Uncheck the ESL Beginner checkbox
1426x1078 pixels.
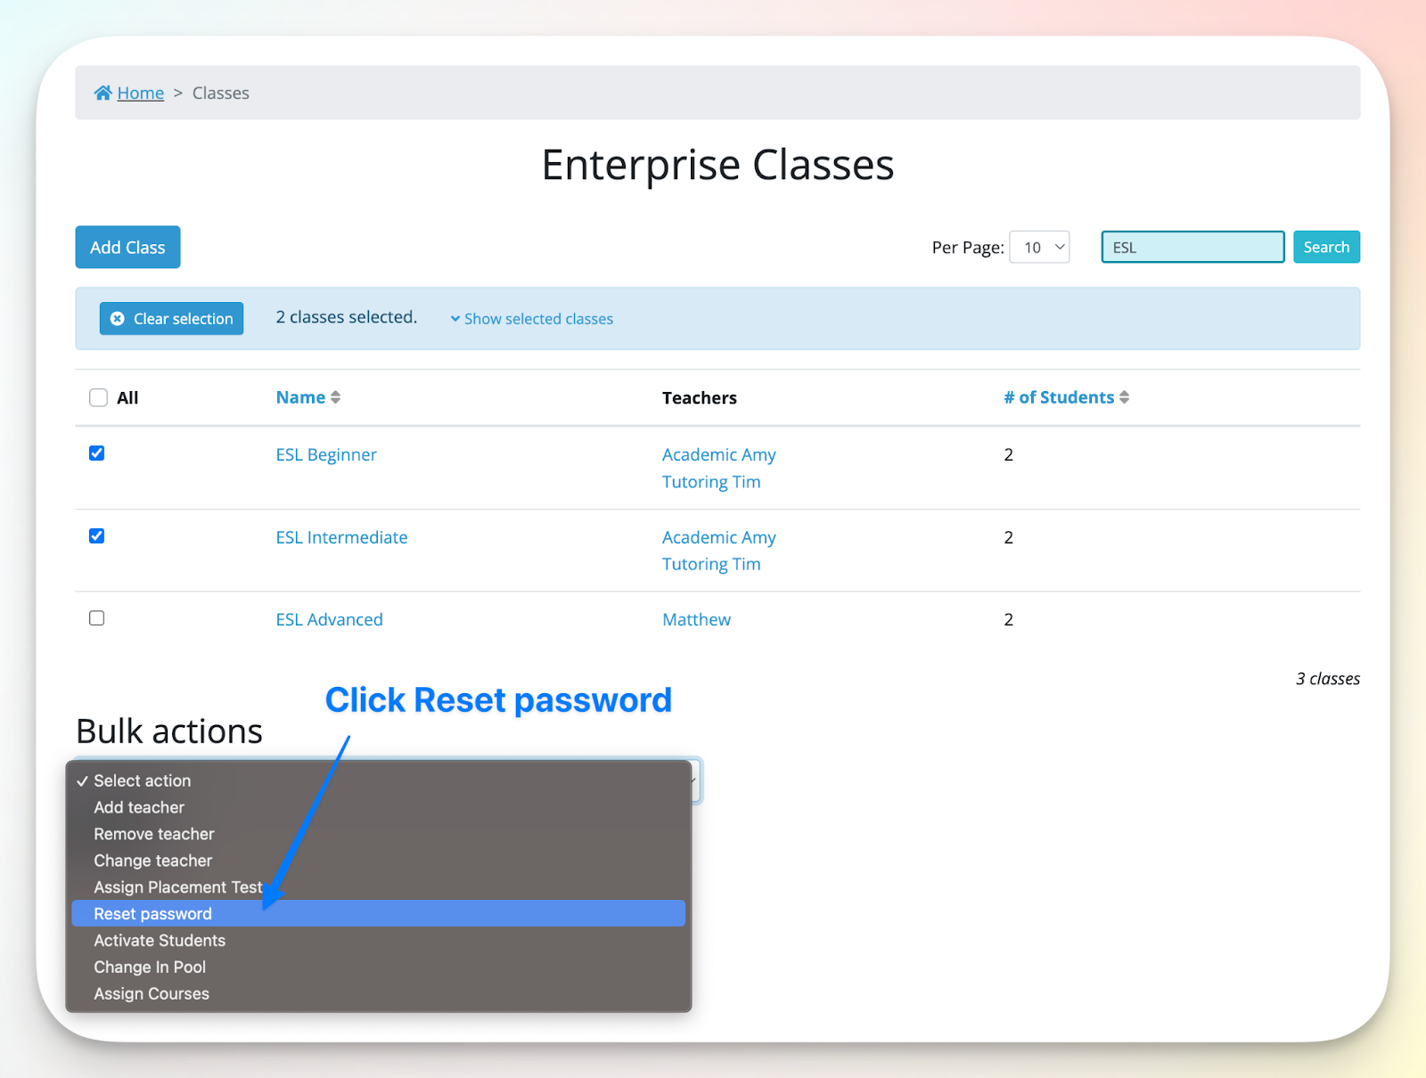coord(97,453)
